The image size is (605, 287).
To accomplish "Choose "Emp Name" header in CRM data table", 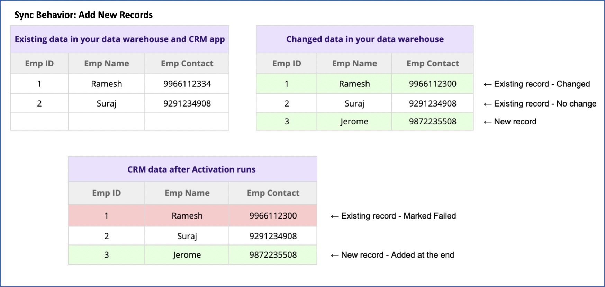I will point(187,193).
